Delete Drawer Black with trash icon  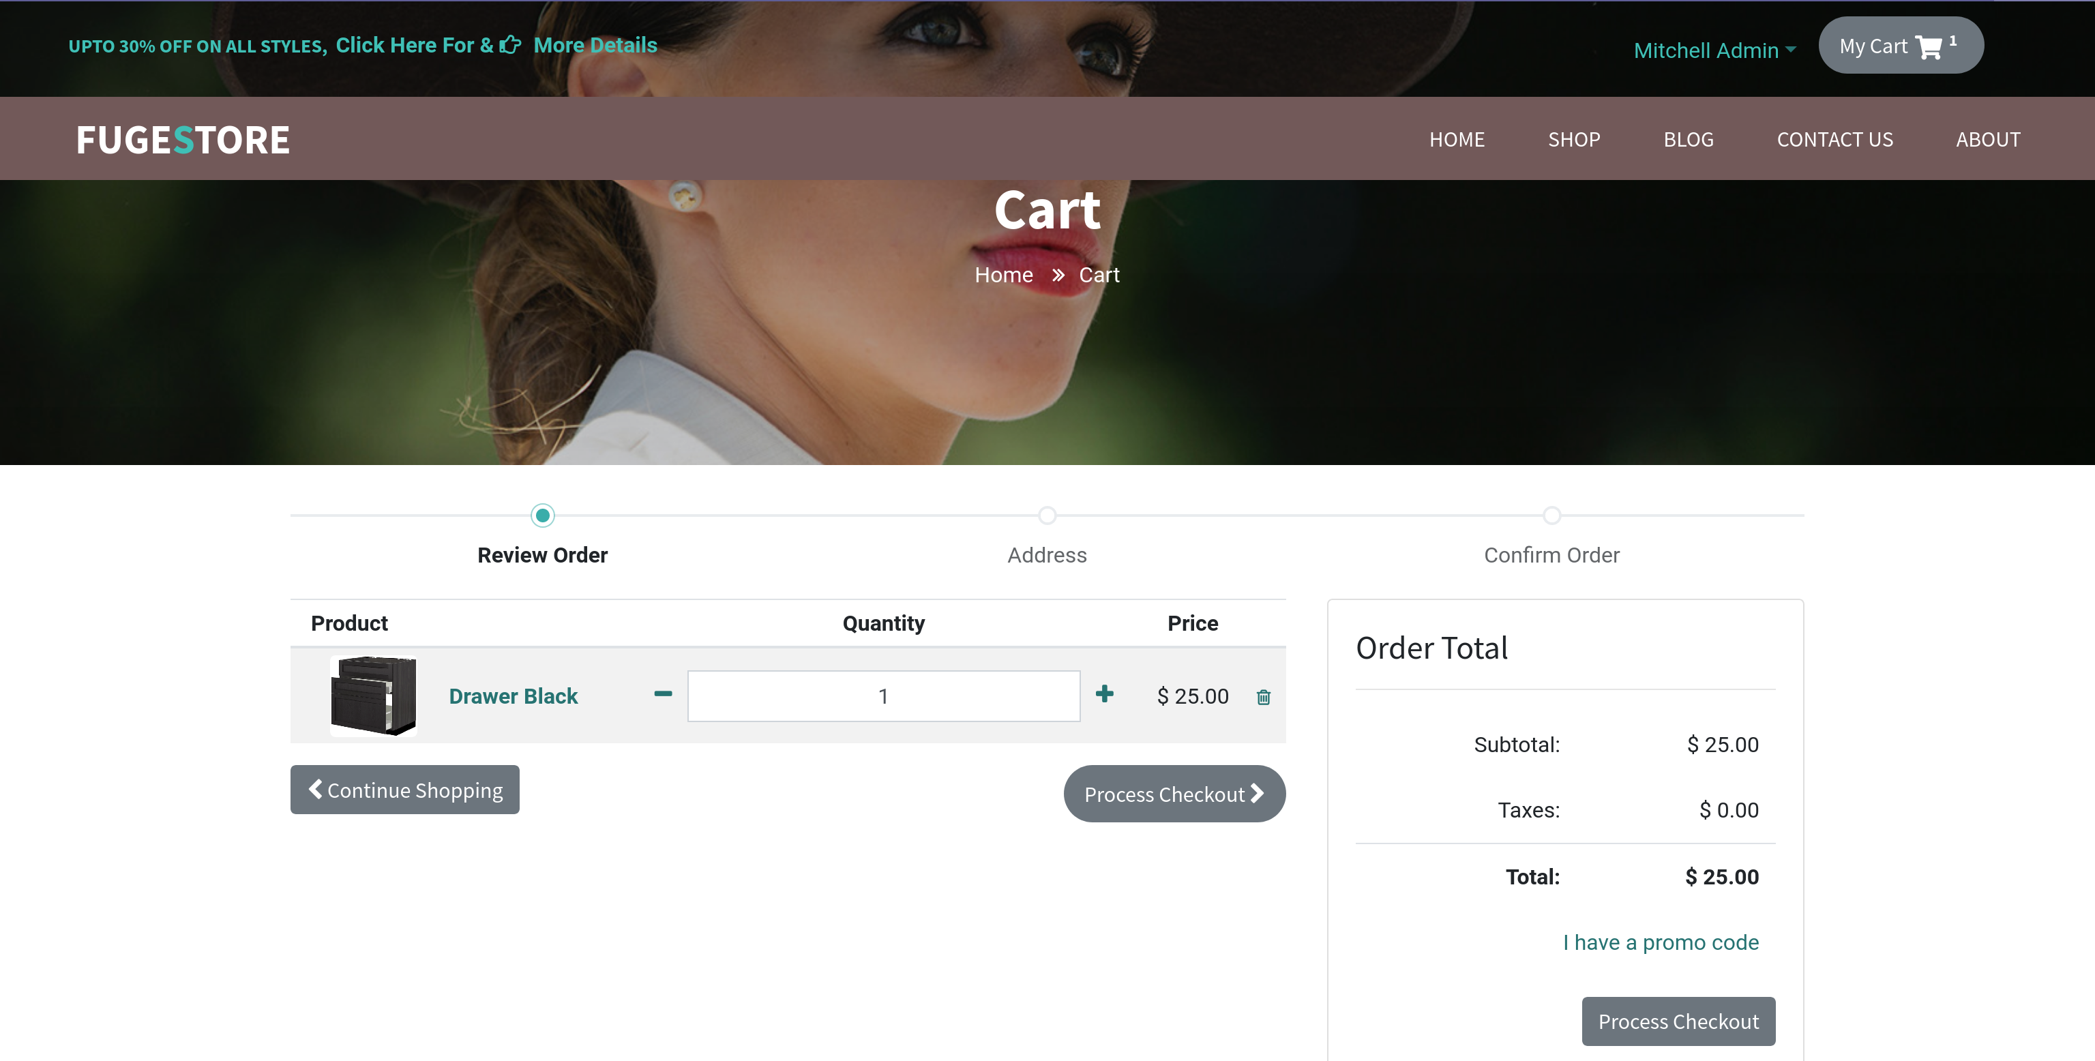1263,697
